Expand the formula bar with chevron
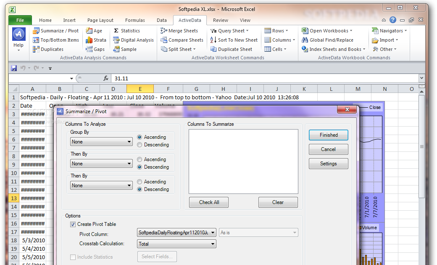 coord(421,78)
